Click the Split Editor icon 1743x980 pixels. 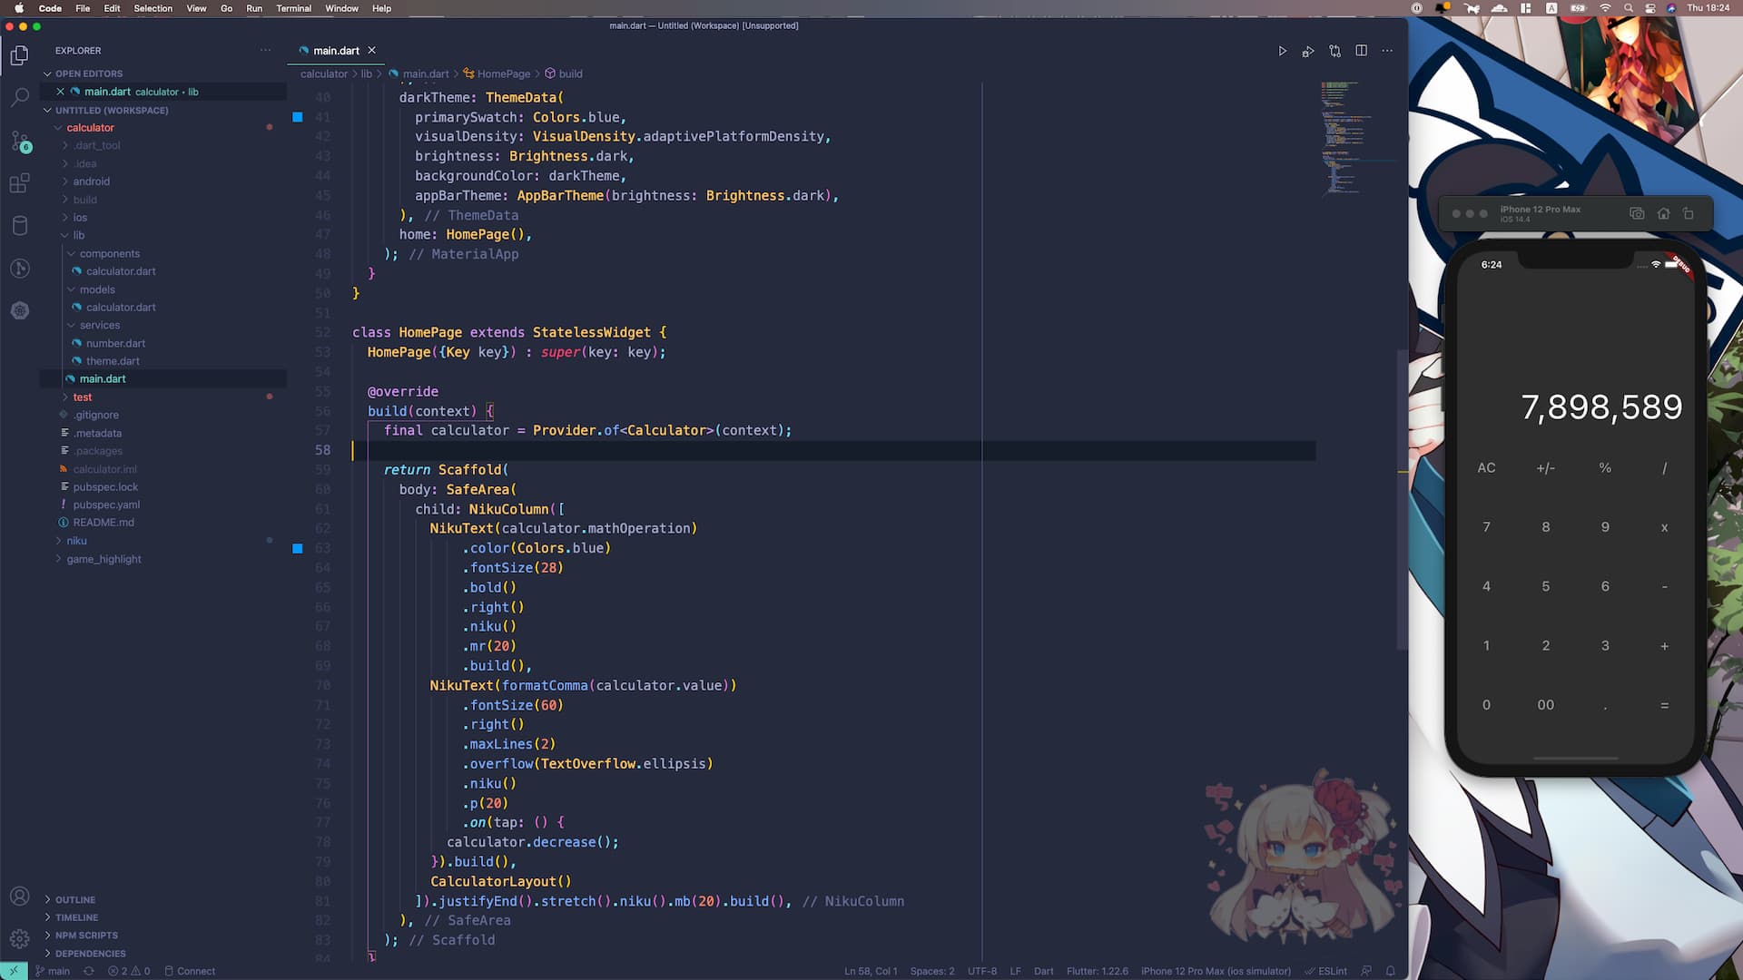pos(1361,51)
